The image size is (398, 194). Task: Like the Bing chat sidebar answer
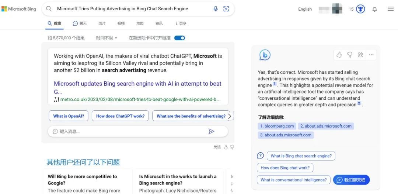point(339,55)
